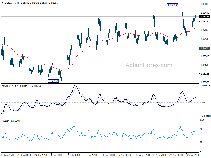Click the 21 Jul 12:00 date label
Viewport: 211px width, 158px height.
(x=92, y=155)
